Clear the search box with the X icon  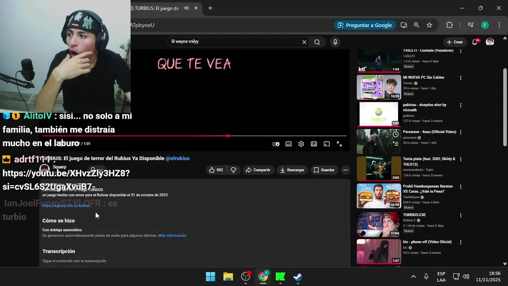[x=304, y=42]
